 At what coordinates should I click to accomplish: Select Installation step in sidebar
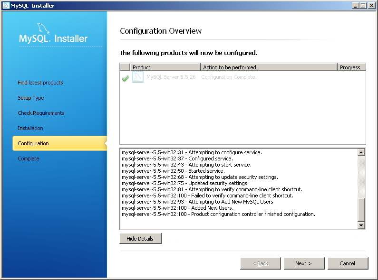[30, 128]
